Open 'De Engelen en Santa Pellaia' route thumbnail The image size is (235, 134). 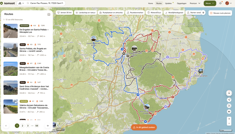pyautogui.click(x=11, y=31)
